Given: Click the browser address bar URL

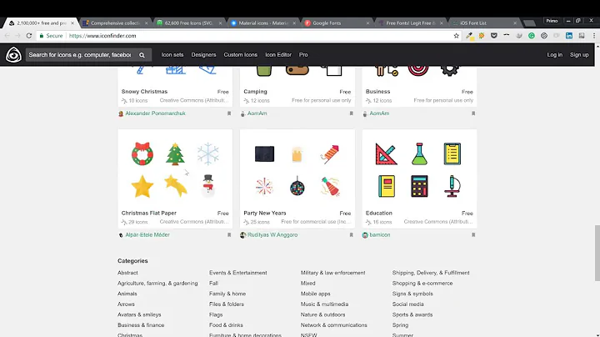Looking at the screenshot, I should tap(102, 36).
